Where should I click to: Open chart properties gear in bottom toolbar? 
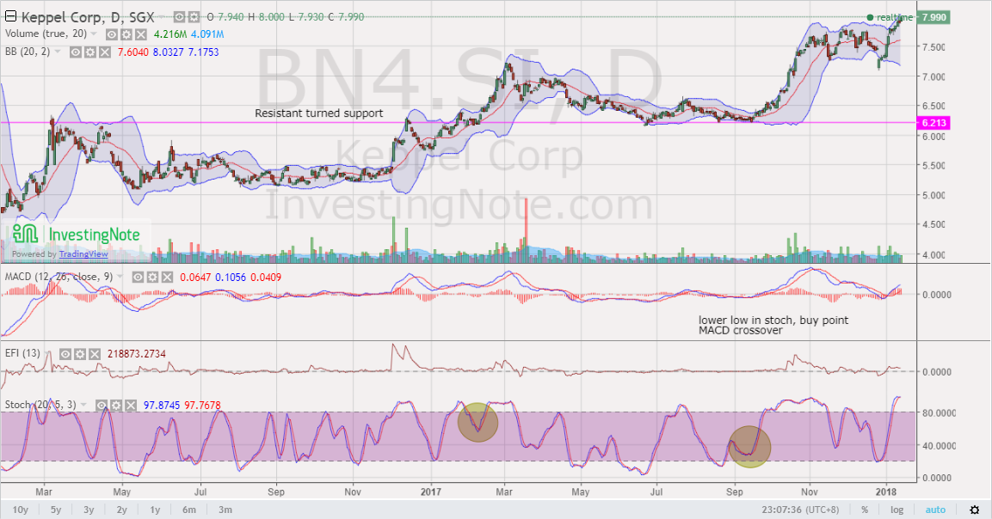click(974, 509)
